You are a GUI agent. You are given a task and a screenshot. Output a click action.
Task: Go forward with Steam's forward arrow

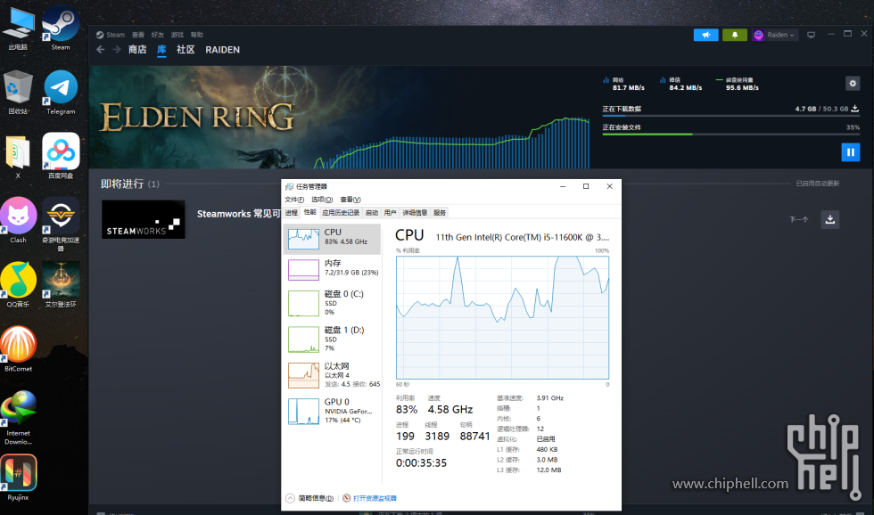point(117,50)
